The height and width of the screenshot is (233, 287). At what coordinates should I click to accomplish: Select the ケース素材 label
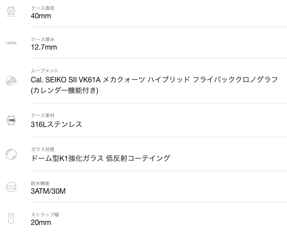[42, 115]
